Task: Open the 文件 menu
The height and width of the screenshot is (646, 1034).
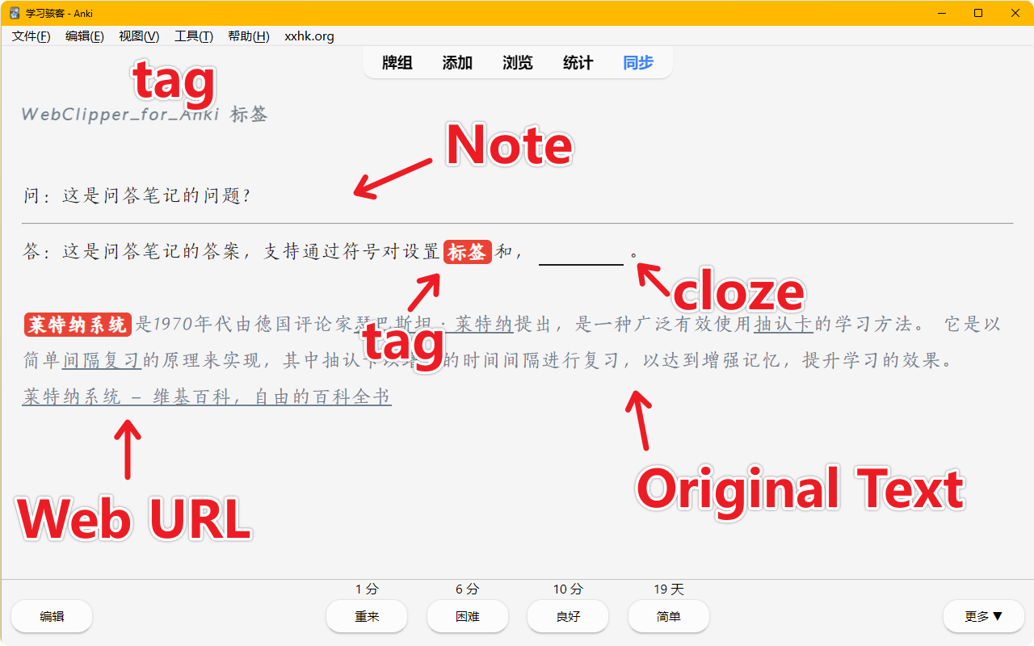Action: point(31,36)
